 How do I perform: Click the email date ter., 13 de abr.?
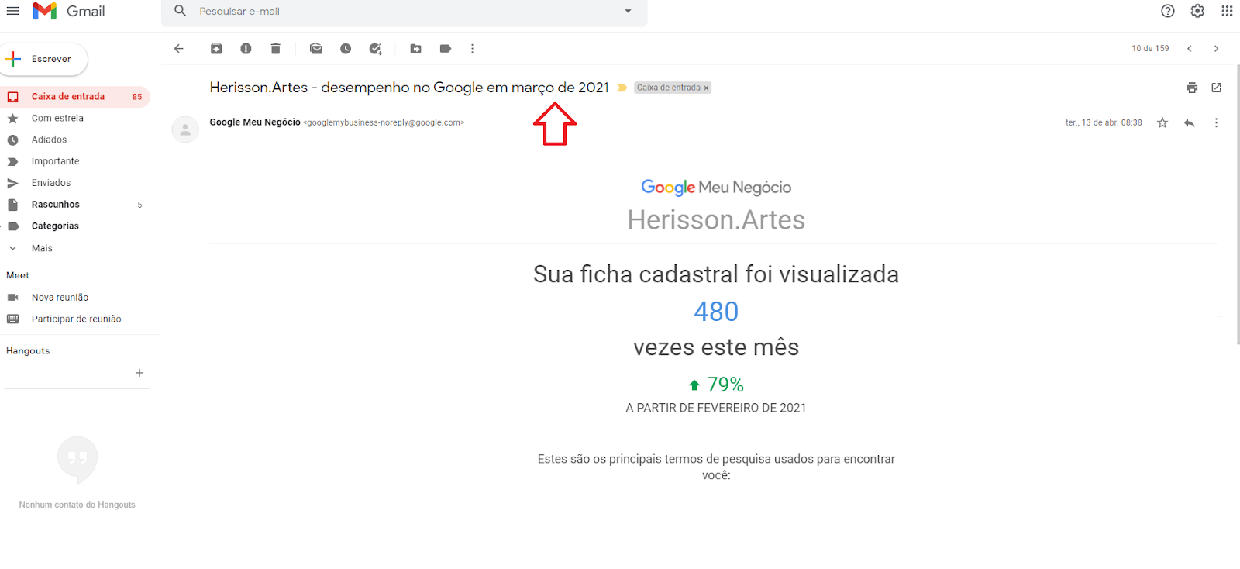tap(1104, 122)
